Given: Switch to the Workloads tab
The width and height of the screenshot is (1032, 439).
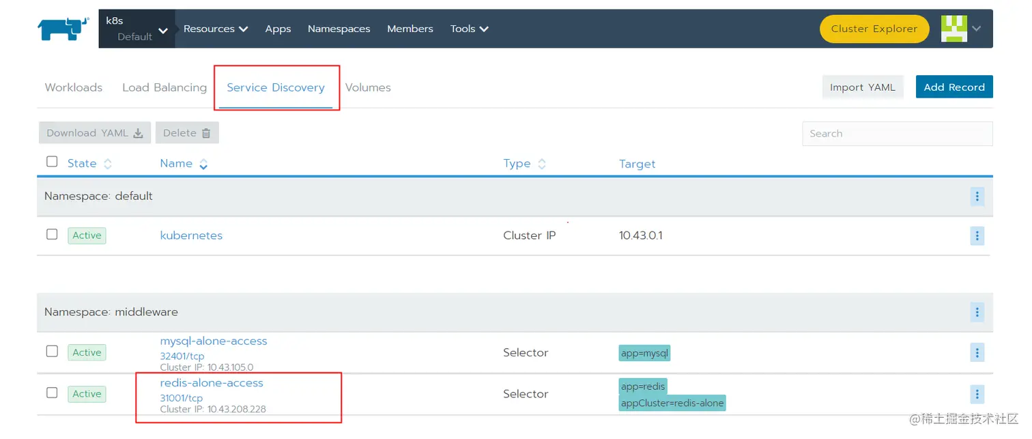Looking at the screenshot, I should click(x=74, y=87).
